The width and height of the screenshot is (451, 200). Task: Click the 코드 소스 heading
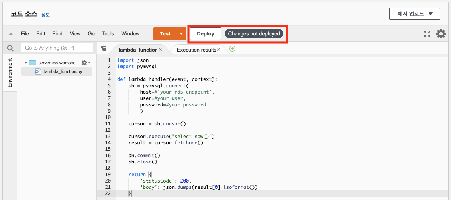(24, 14)
